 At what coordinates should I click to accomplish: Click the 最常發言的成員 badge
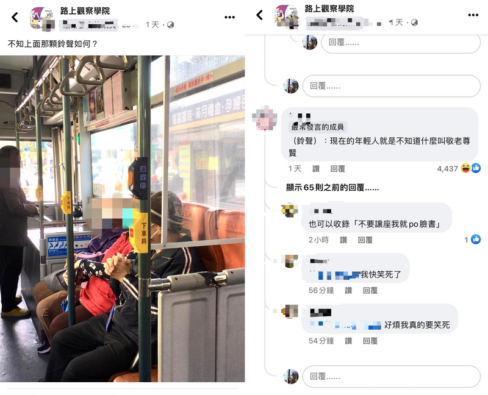(x=317, y=127)
